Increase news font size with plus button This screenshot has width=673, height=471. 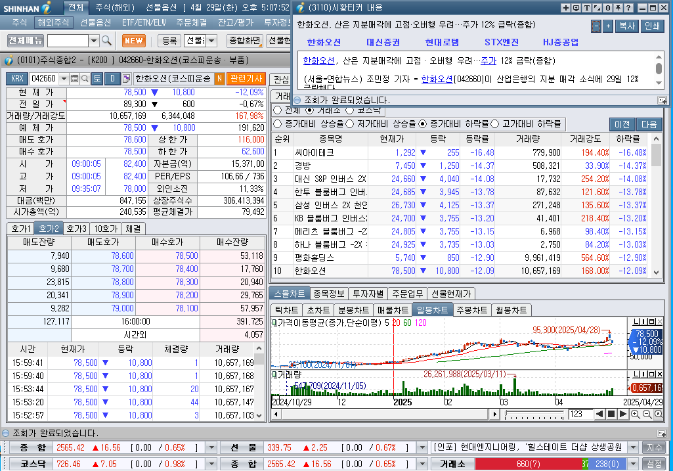[608, 26]
